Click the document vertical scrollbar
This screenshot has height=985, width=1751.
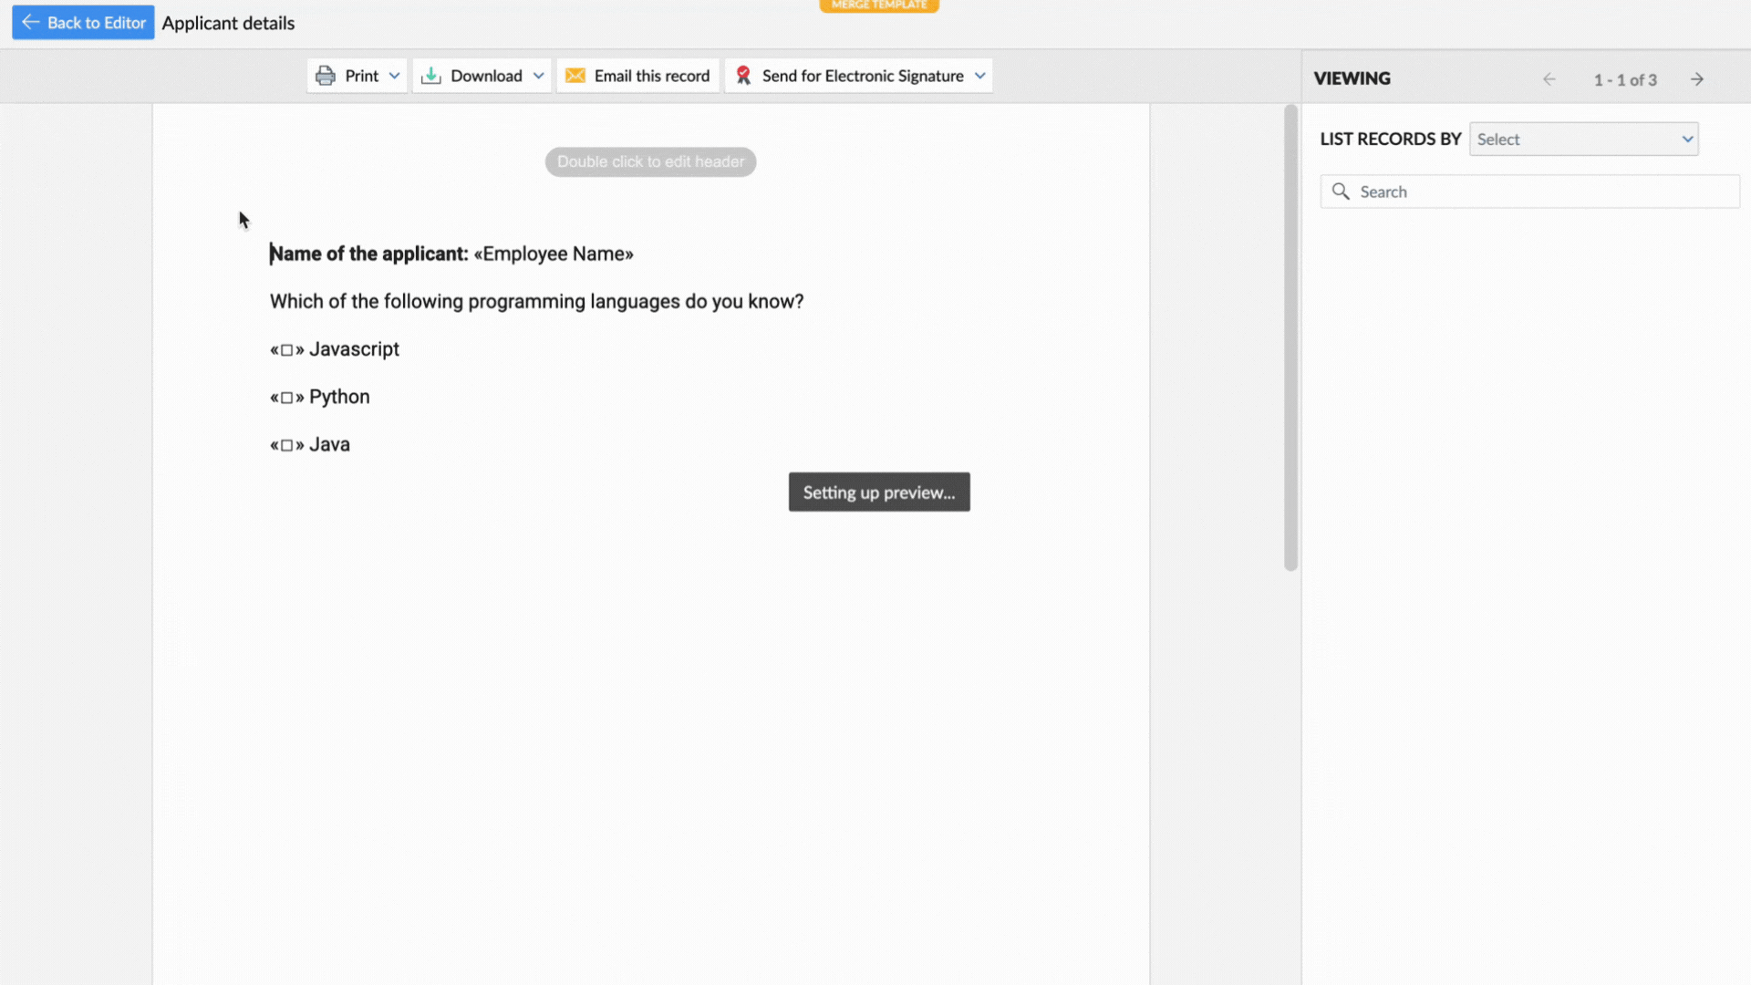(1290, 337)
